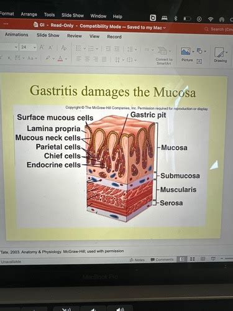Viewport: 233px width, 311px height.
Task: Open the Drawing tools
Action: [221, 54]
